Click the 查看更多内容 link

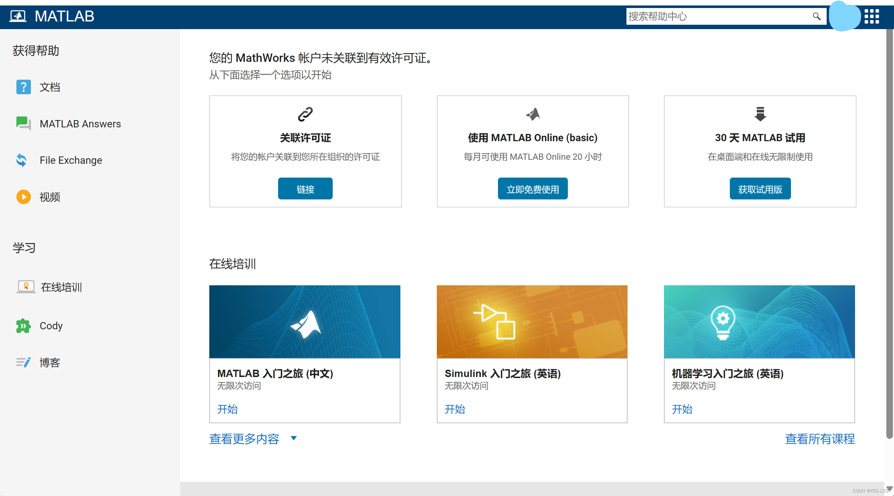pos(244,439)
